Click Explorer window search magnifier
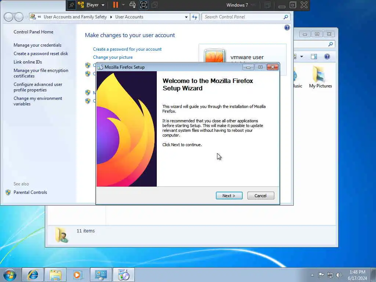Image resolution: width=376 pixels, height=282 pixels. coord(331,44)
